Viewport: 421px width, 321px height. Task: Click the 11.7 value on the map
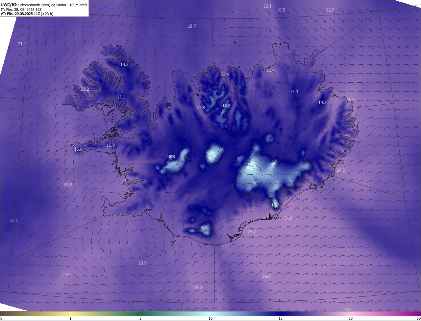click(203, 228)
